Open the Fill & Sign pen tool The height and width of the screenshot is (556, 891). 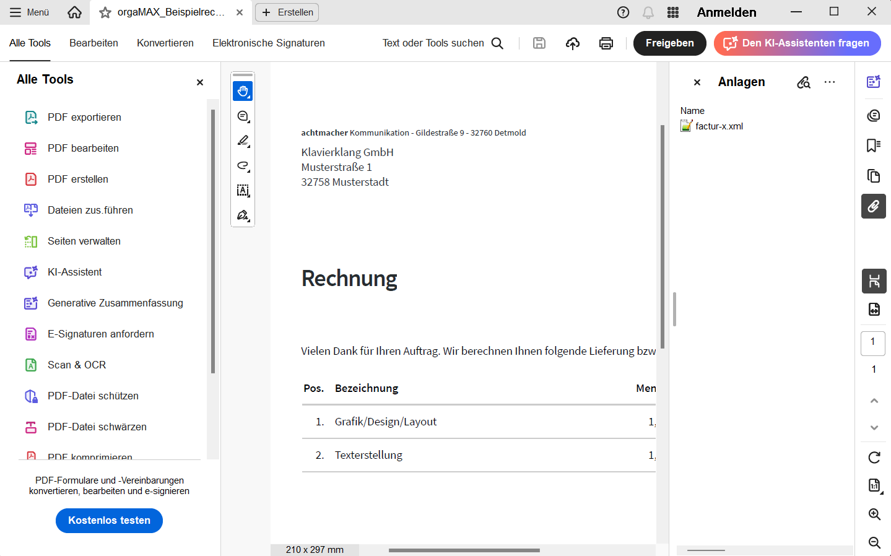[x=243, y=215]
